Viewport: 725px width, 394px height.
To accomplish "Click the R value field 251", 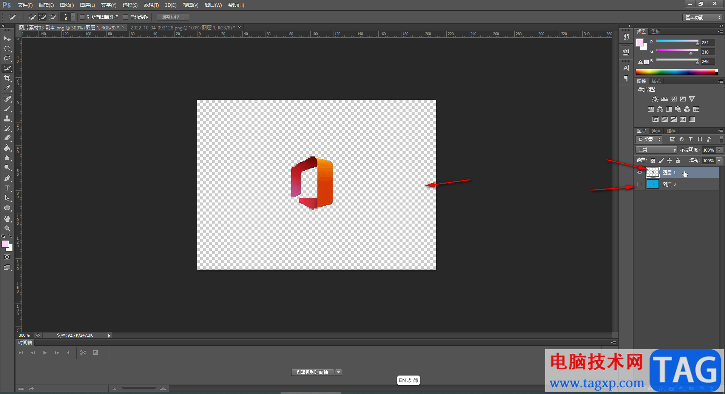I will (708, 43).
